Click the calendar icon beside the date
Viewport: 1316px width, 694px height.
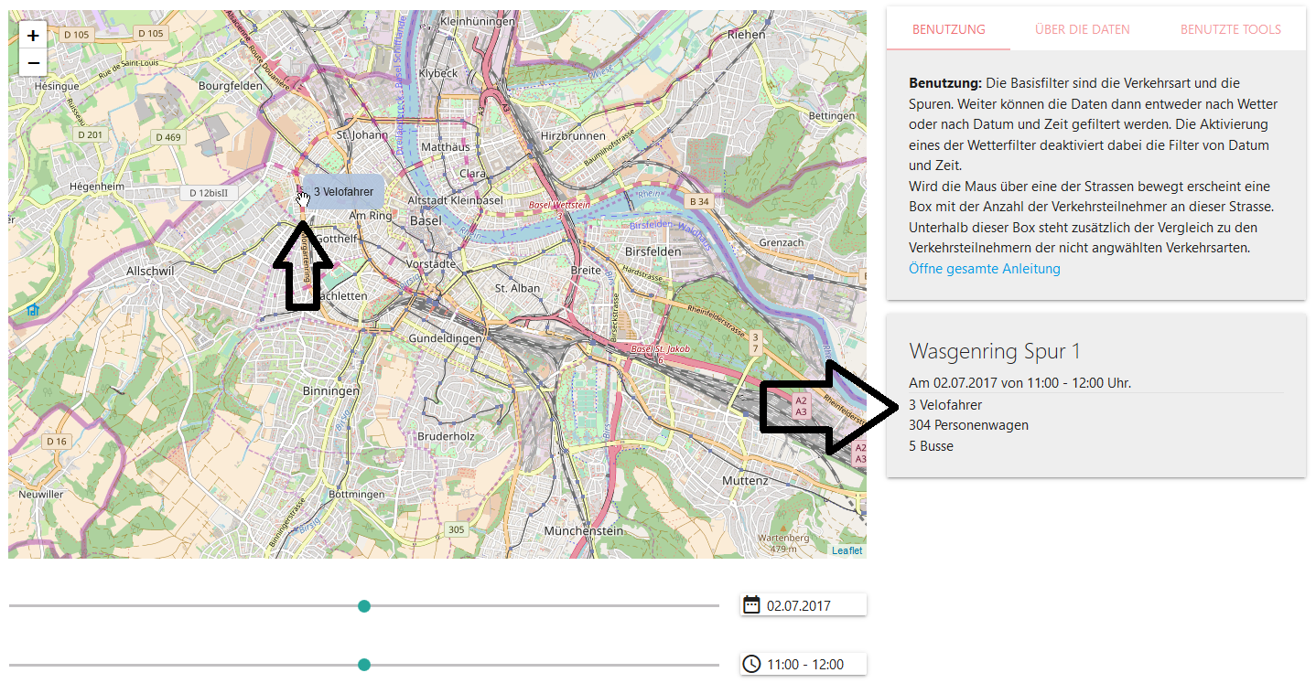(x=751, y=605)
